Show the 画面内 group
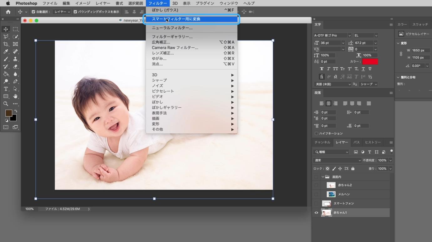This screenshot has width=432, height=242. pyautogui.click(x=316, y=177)
